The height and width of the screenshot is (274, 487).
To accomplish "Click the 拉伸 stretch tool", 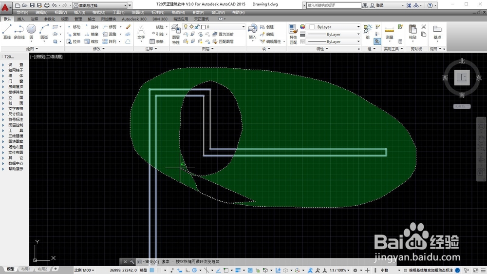I will [x=74, y=41].
